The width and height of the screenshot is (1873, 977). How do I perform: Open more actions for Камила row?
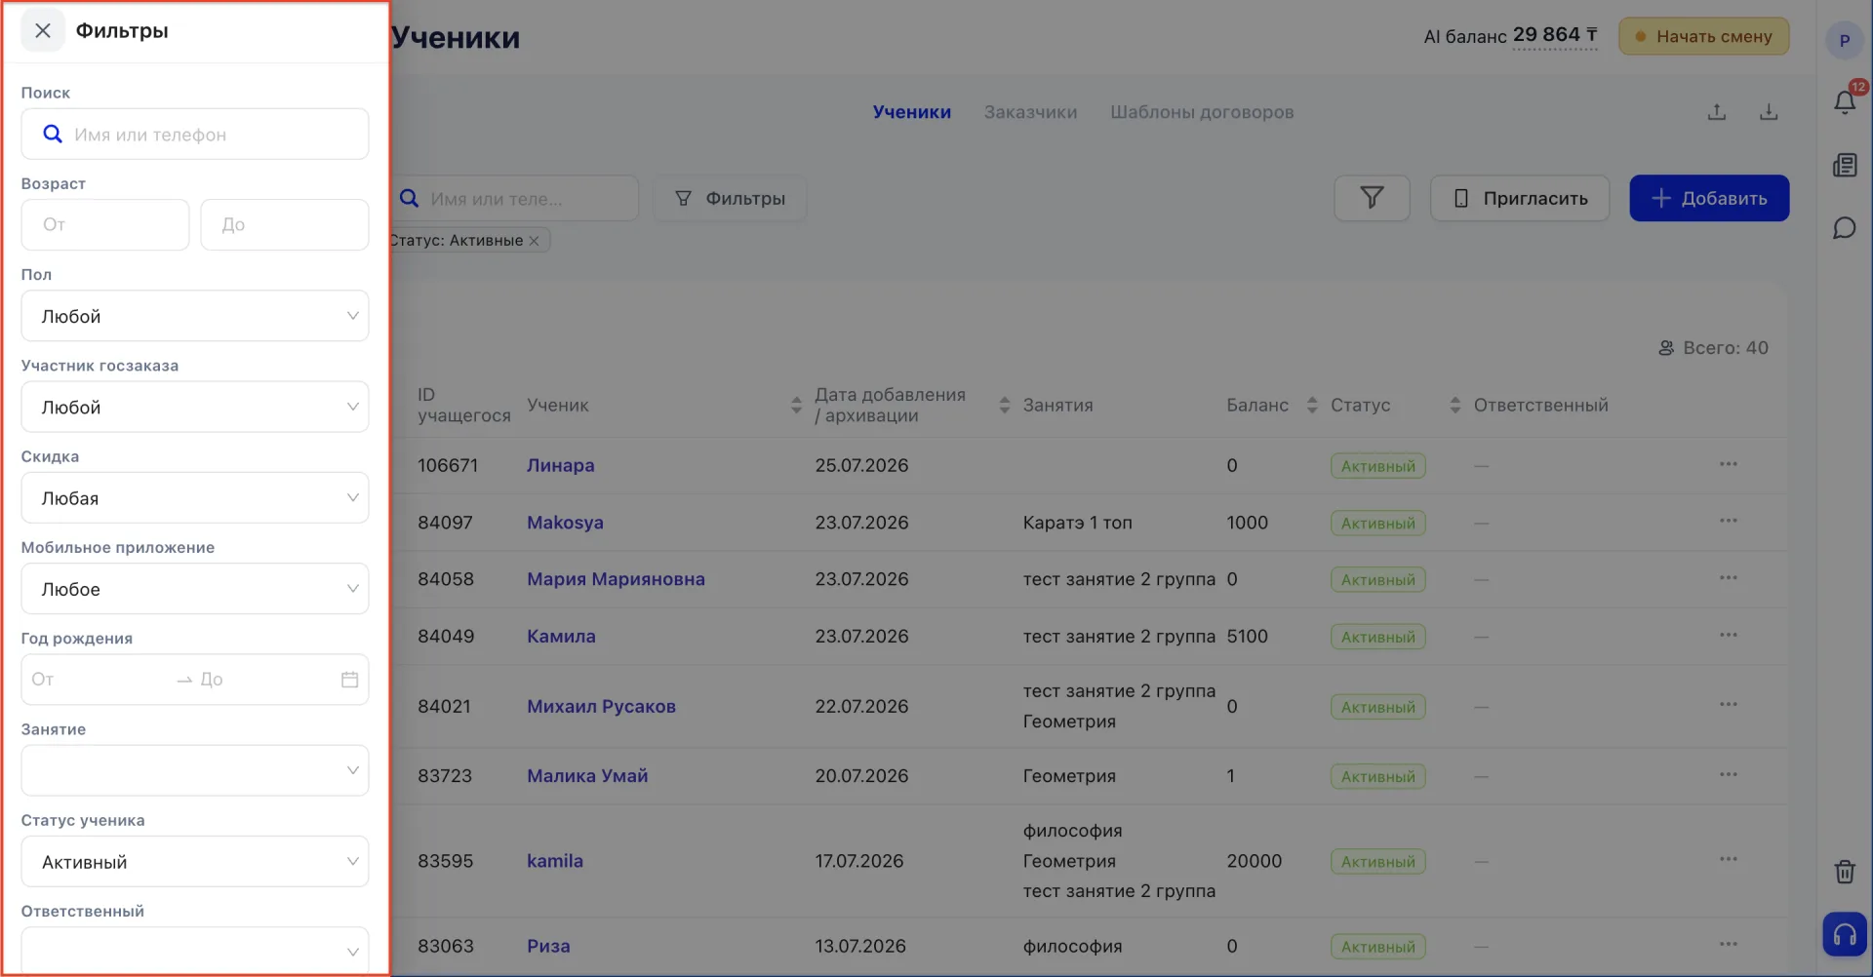pyautogui.click(x=1729, y=635)
